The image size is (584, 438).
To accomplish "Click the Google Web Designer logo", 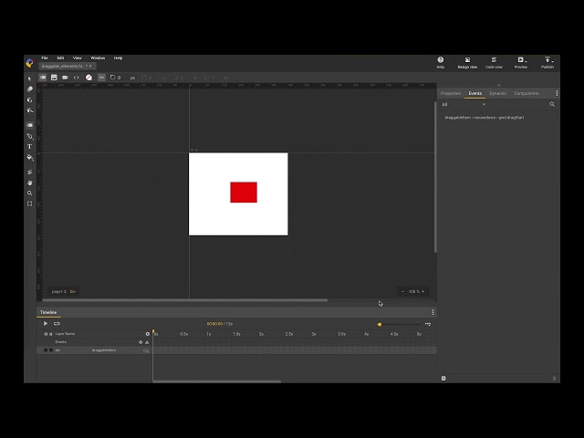I will click(x=30, y=63).
